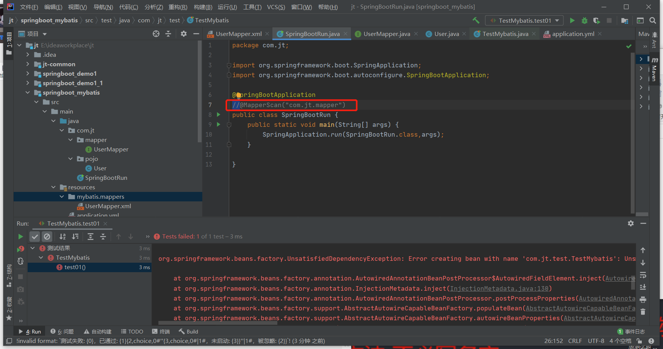Viewport: 663px width, 349px height.
Task: Click the editor vertical scrollbar
Action: [632, 132]
